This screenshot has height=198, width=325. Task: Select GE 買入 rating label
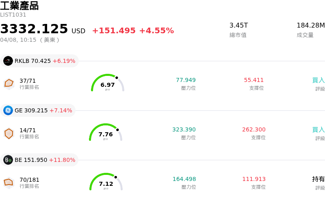(x=318, y=129)
